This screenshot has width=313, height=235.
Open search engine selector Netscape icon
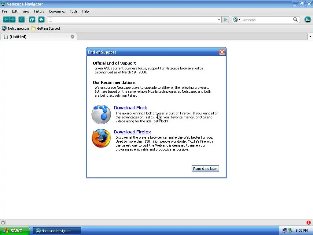coord(236,20)
